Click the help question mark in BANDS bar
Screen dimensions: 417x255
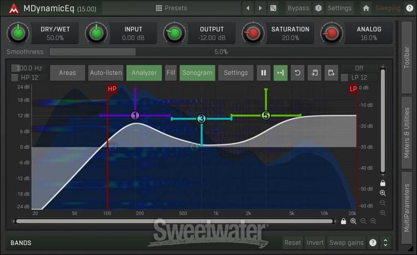pos(373,243)
